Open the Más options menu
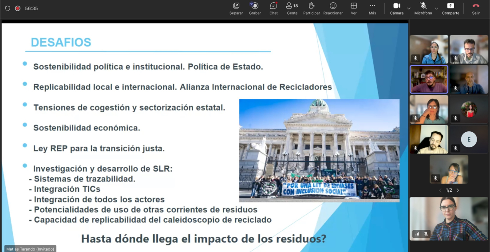The image size is (490, 252). tap(372, 8)
